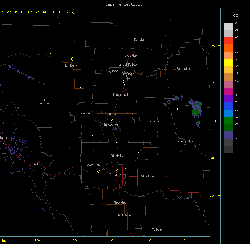Click the Calgary city label
Screen dimensions: 250x244
[x=116, y=175]
